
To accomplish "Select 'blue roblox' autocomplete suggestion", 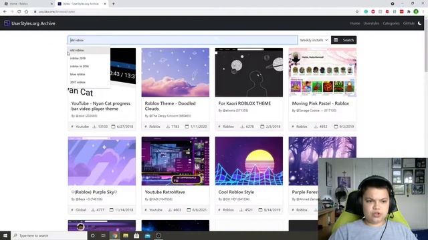I will point(89,74).
